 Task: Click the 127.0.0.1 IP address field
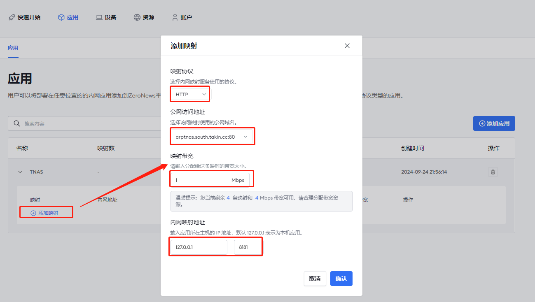199,247
